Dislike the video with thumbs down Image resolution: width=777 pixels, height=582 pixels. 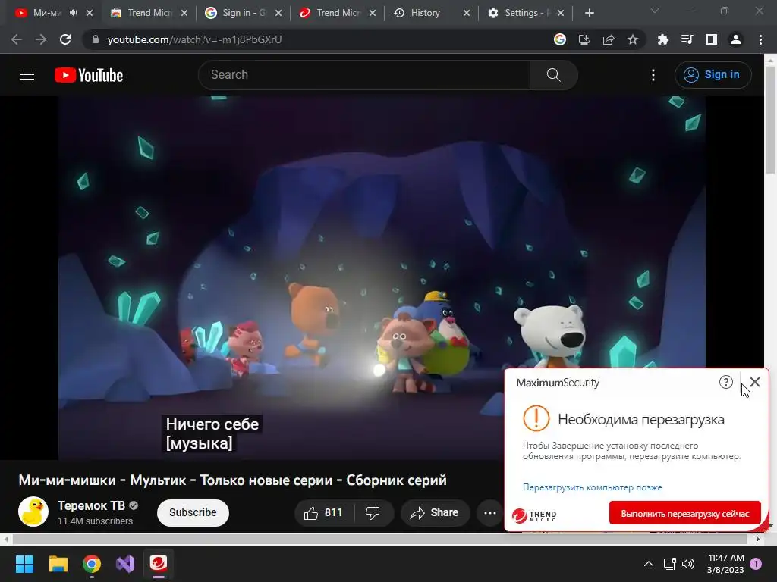click(373, 513)
